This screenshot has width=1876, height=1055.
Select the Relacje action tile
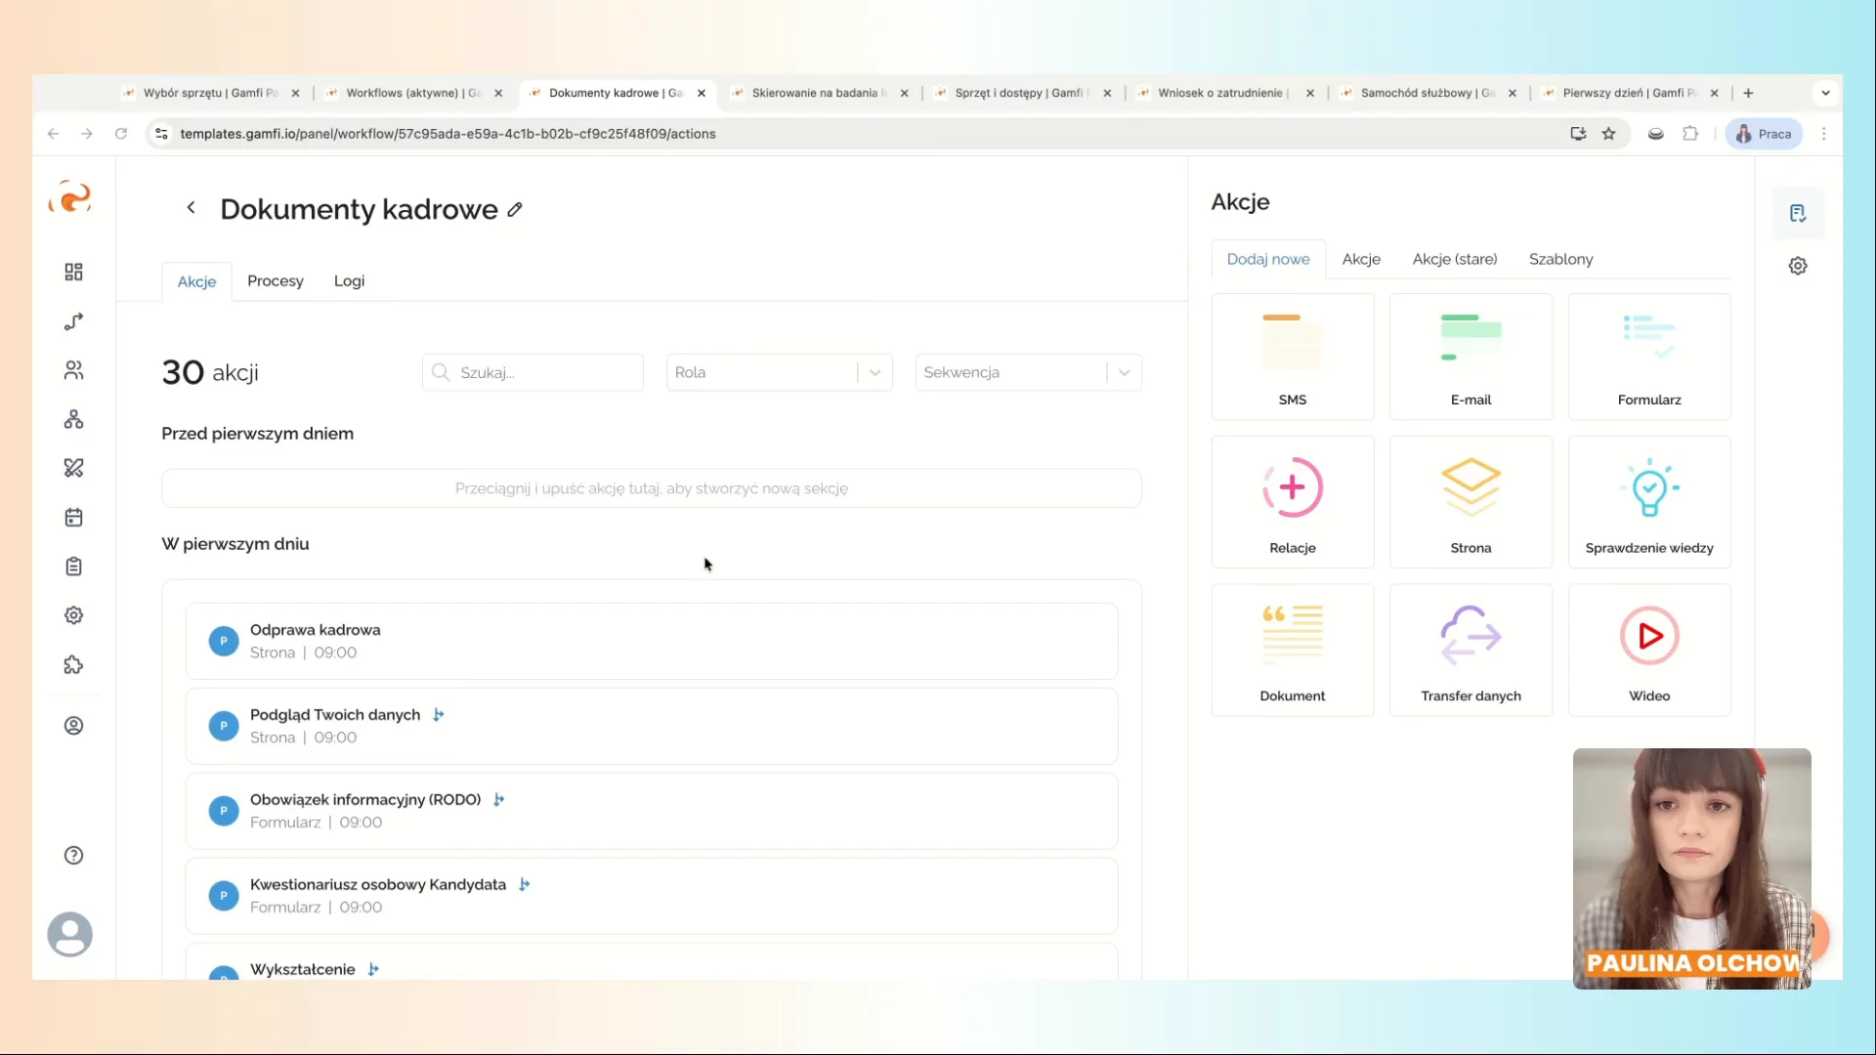1292,502
